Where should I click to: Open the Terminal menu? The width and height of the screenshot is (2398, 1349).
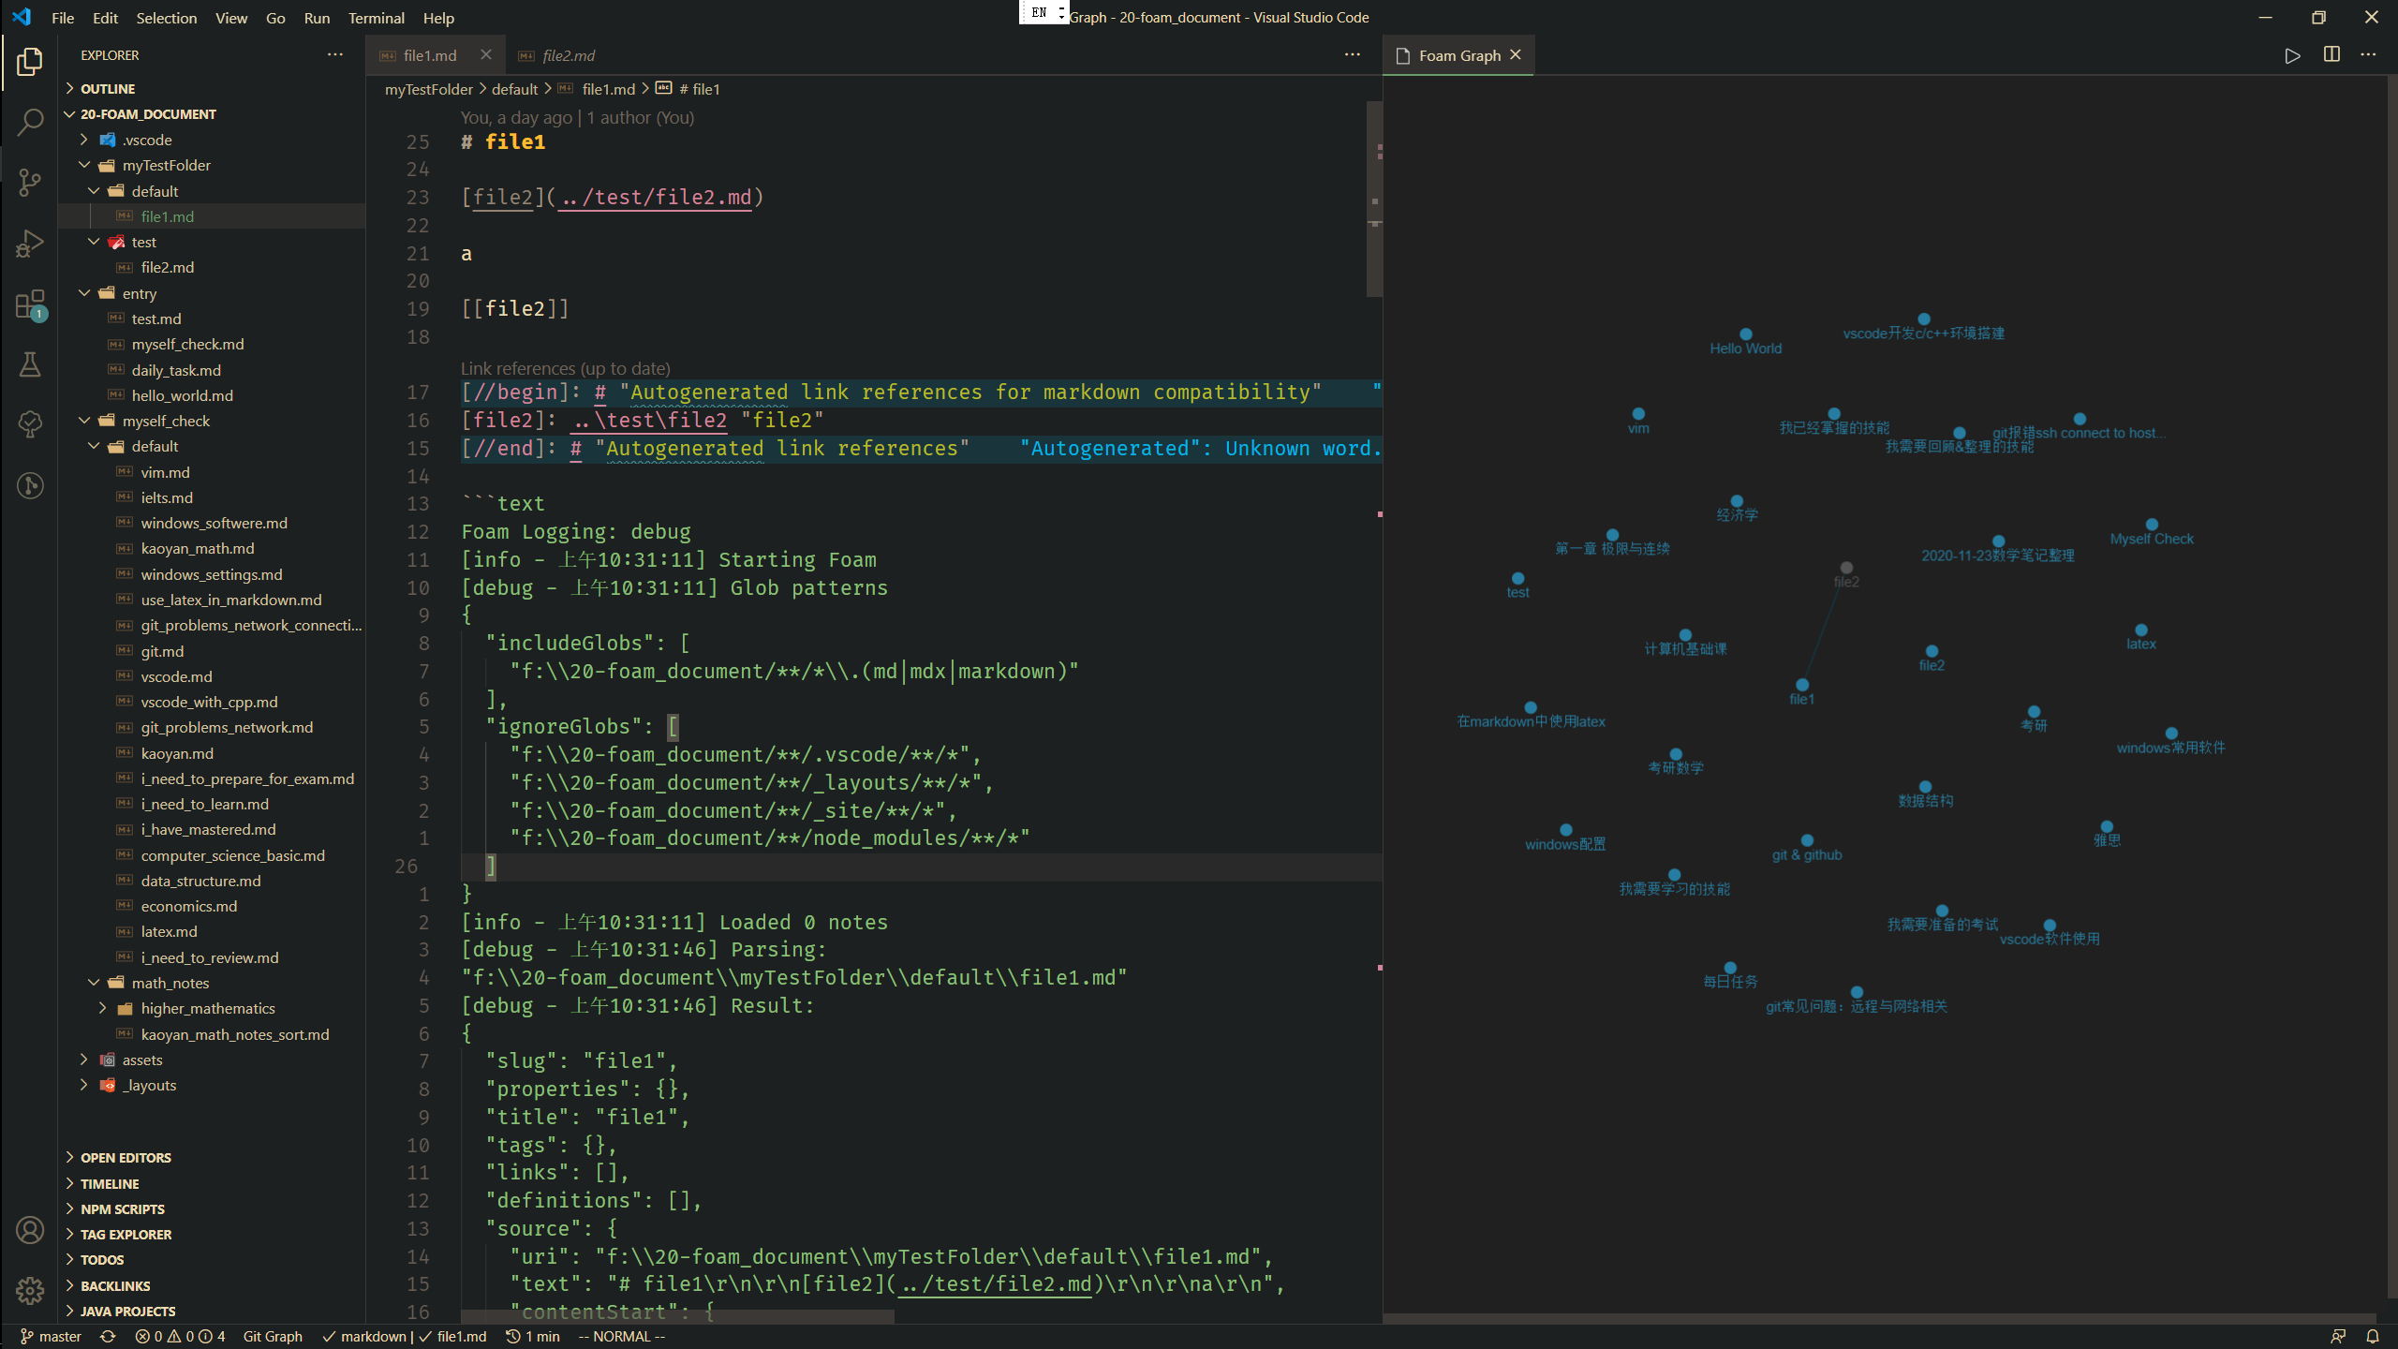(375, 18)
